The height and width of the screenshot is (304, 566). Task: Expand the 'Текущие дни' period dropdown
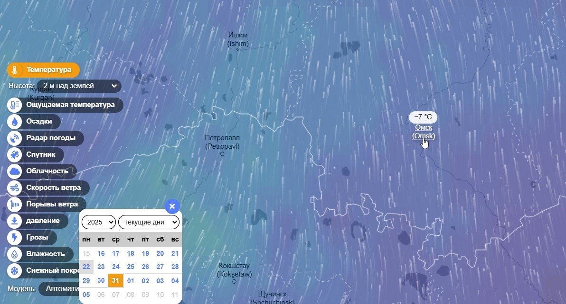149,222
